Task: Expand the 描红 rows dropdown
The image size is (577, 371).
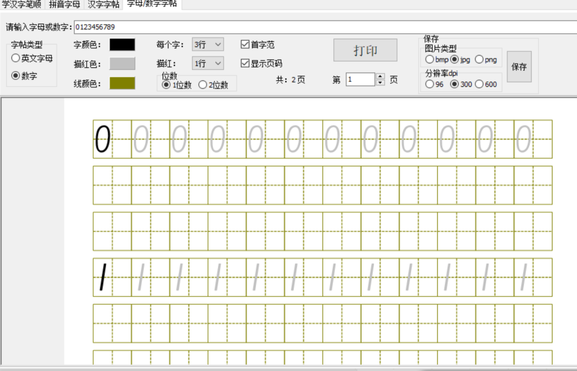Action: (207, 63)
